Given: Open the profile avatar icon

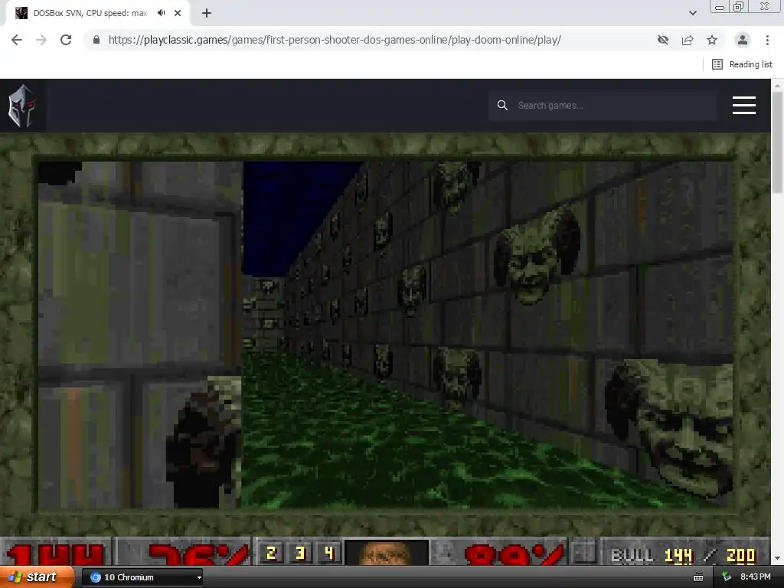Looking at the screenshot, I should [x=743, y=40].
